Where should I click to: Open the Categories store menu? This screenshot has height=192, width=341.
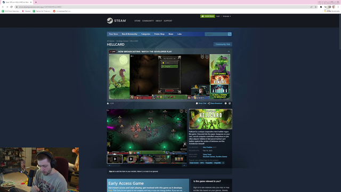[145, 34]
